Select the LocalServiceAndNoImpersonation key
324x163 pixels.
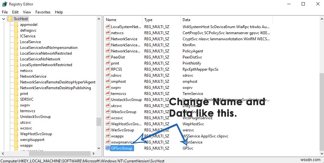click(49, 48)
